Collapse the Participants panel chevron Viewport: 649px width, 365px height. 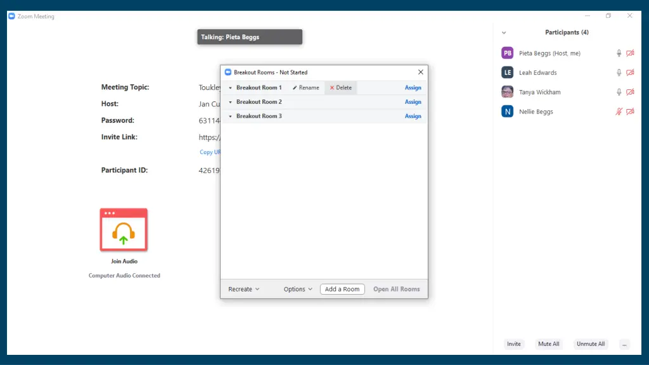[504, 33]
